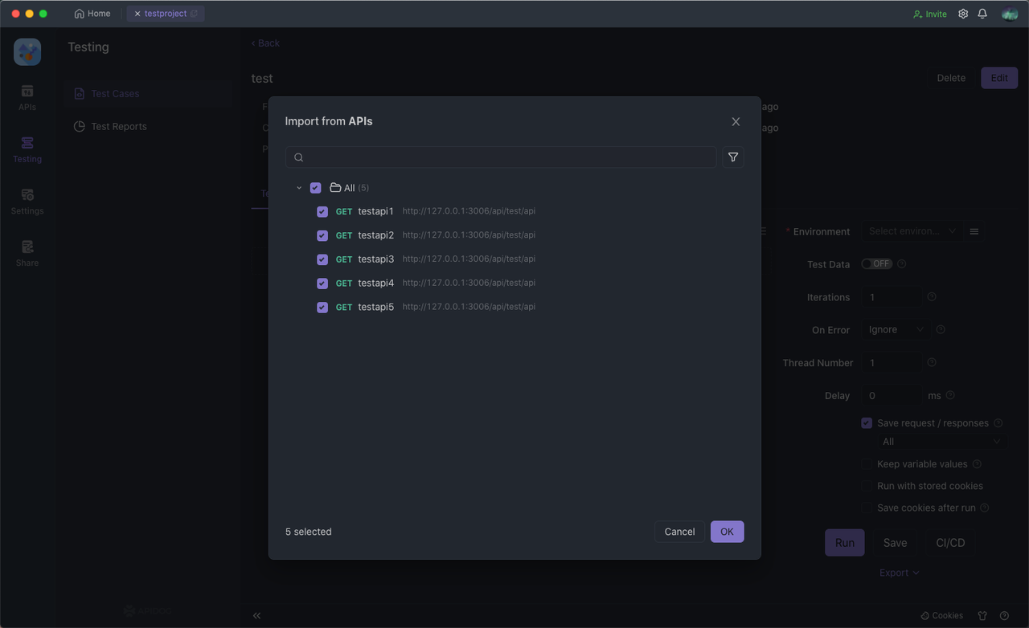This screenshot has height=628, width=1029.
Task: Select the testapi3 row name
Action: click(375, 259)
